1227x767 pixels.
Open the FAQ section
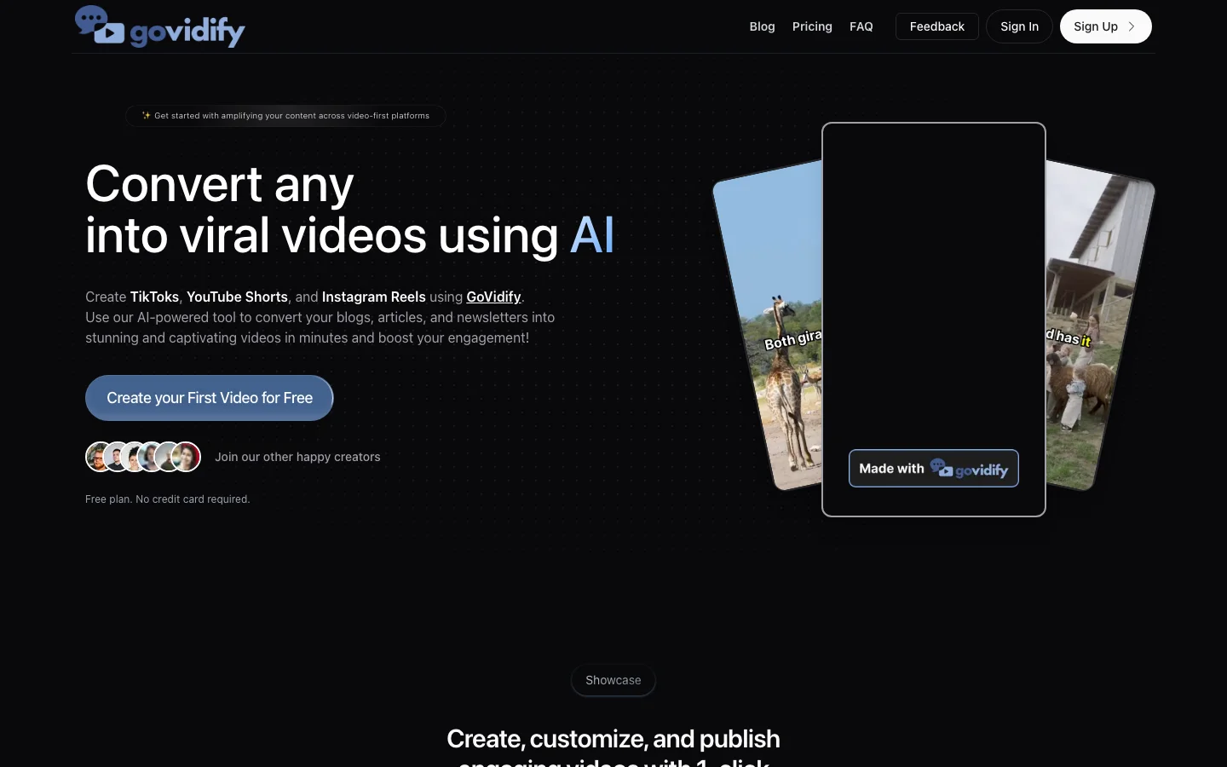point(861,26)
